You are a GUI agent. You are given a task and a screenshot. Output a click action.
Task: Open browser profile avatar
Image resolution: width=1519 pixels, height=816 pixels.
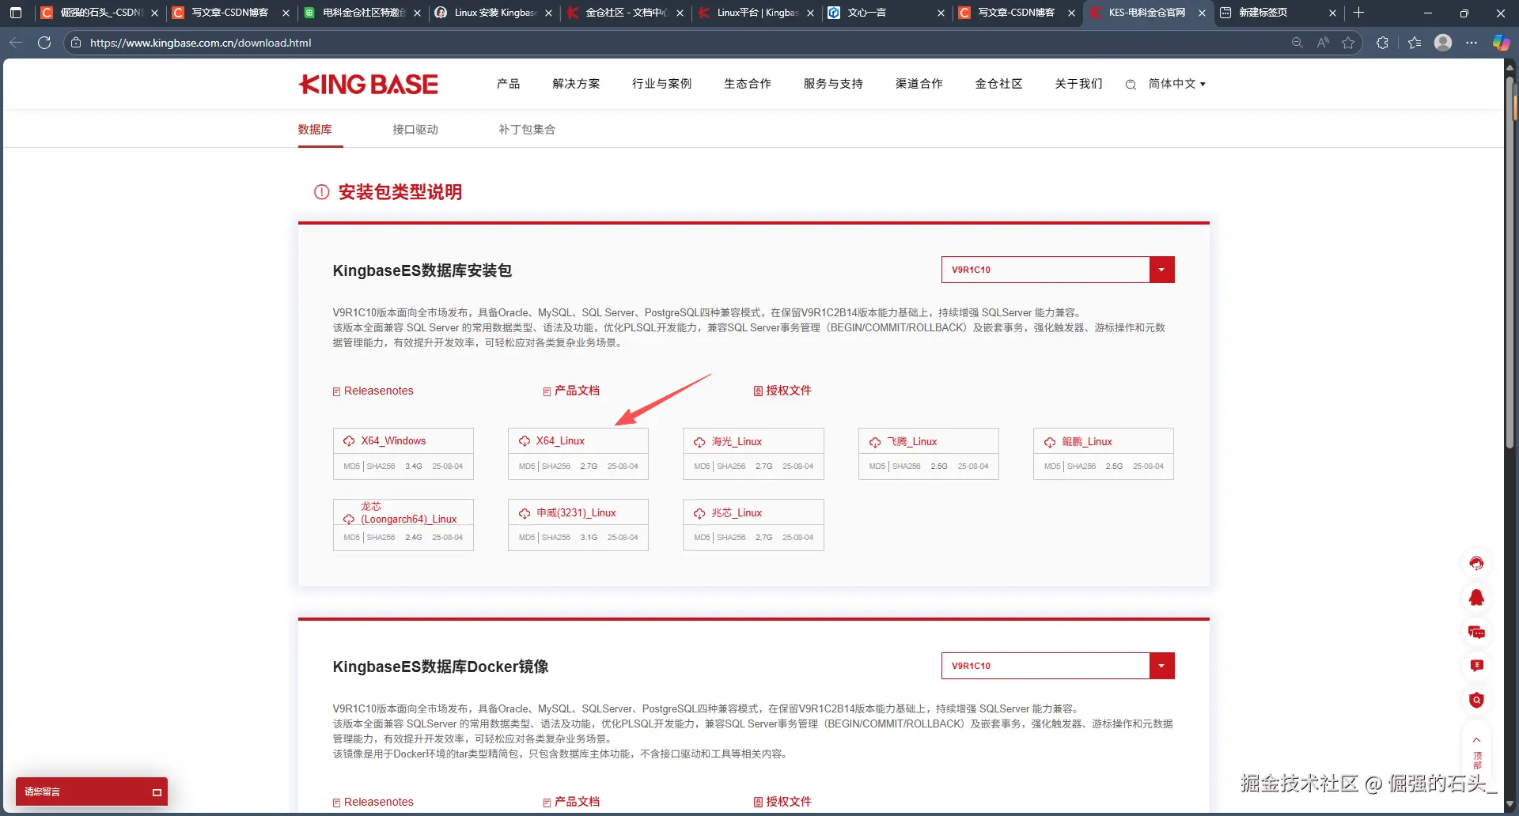pos(1443,43)
